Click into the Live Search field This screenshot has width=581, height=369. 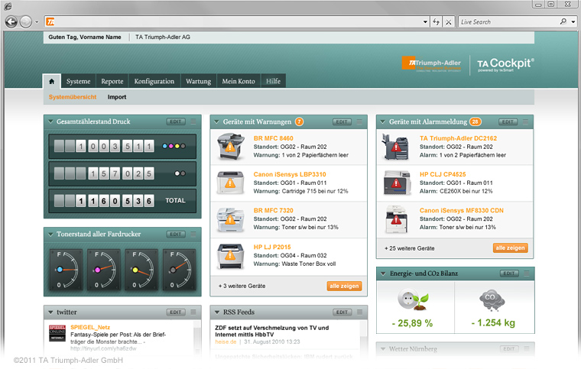(x=508, y=22)
